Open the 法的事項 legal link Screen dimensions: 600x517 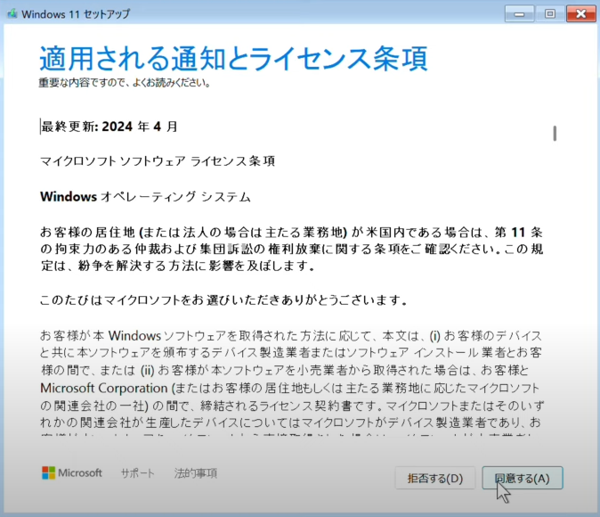196,473
